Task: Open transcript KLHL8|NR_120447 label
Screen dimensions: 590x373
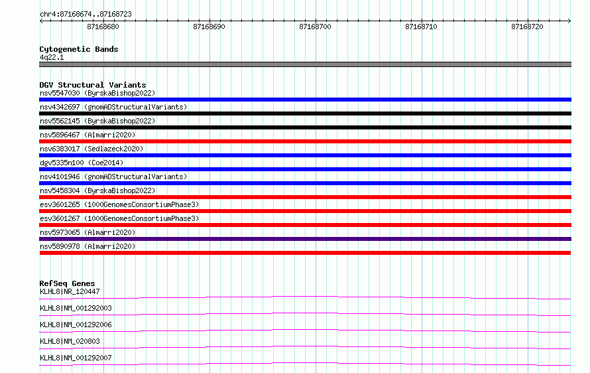Action: point(70,291)
